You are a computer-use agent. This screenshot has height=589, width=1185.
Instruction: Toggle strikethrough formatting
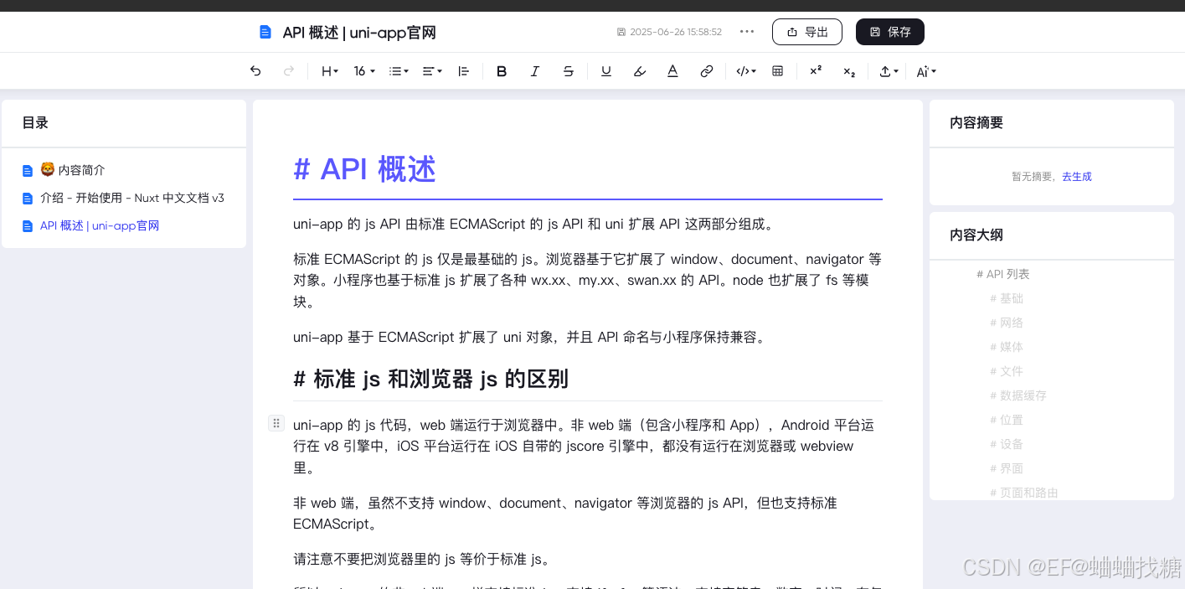(569, 71)
